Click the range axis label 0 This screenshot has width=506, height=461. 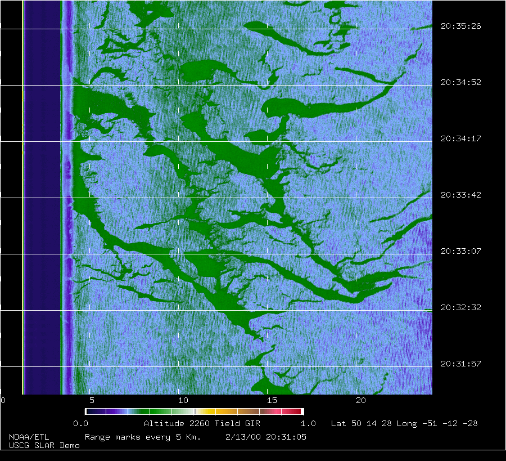3,400
